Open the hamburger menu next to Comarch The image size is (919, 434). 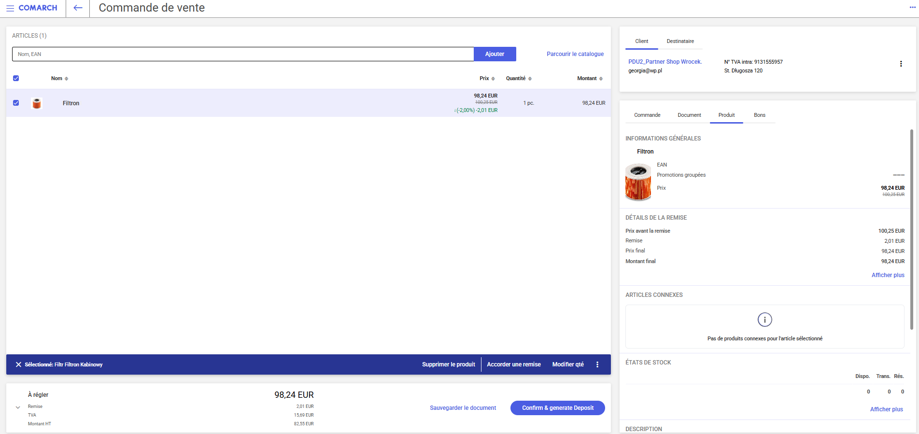pos(10,8)
